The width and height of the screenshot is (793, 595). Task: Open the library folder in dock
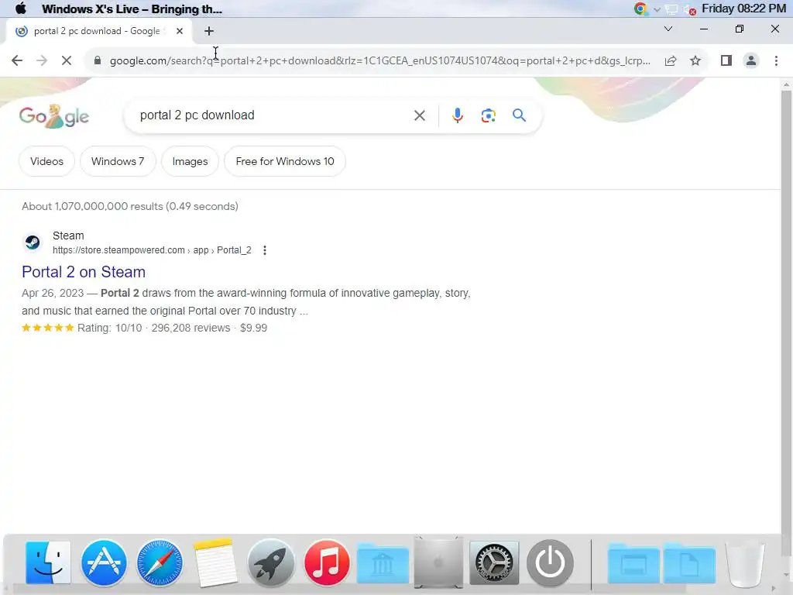click(383, 564)
